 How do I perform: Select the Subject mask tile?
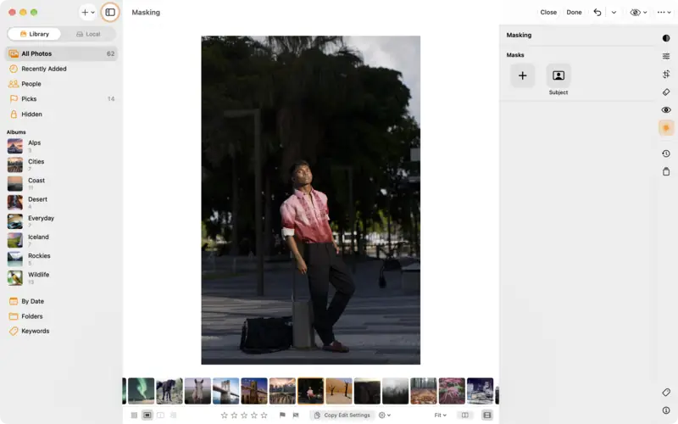[x=559, y=75]
